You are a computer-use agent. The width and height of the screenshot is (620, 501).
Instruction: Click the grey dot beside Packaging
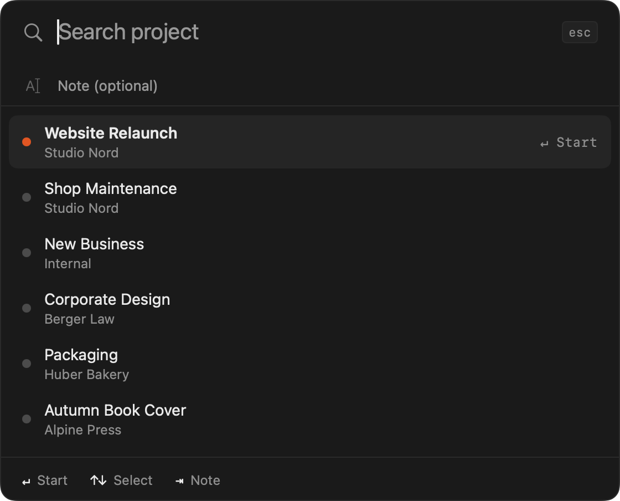click(27, 364)
